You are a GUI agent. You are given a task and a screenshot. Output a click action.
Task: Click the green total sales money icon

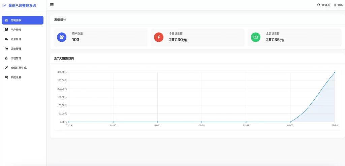256,37
